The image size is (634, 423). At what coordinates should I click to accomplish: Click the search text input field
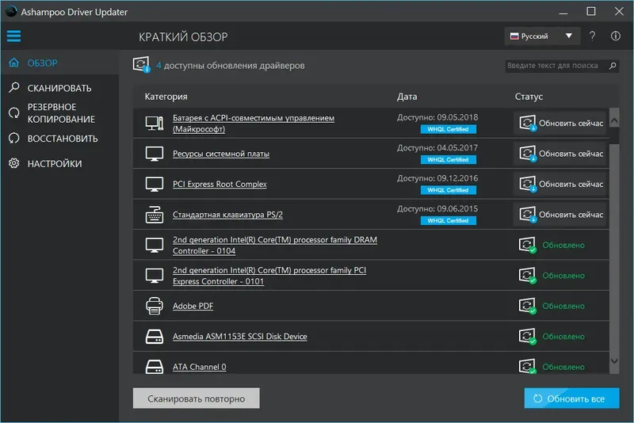tap(555, 67)
